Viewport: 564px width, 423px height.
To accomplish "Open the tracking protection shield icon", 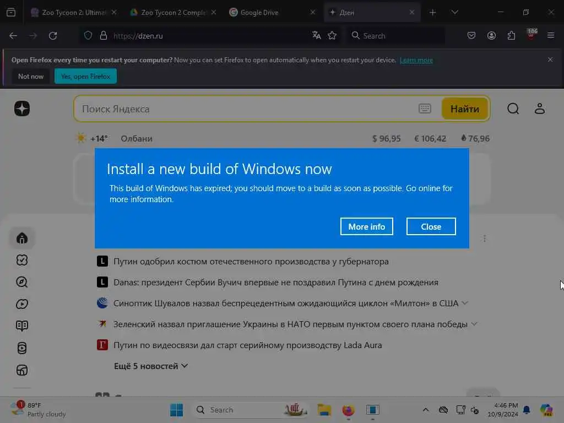I will [x=88, y=36].
